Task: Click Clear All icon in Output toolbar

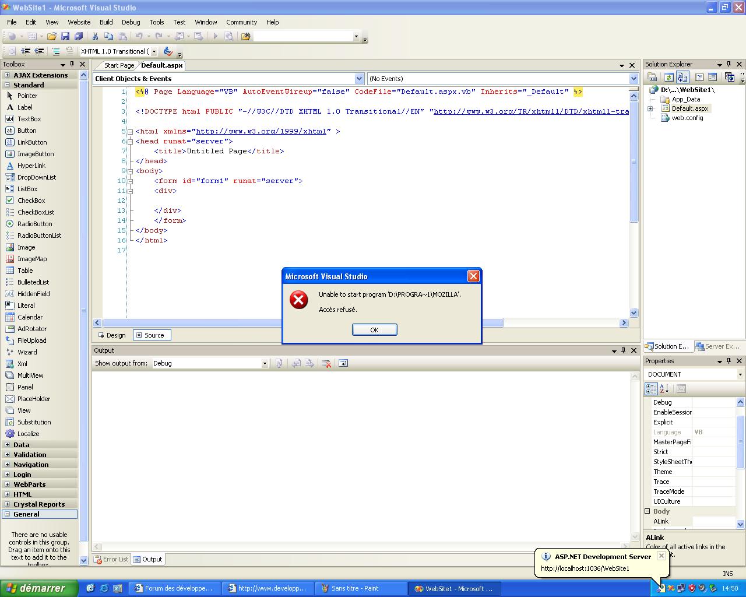Action: tap(326, 363)
